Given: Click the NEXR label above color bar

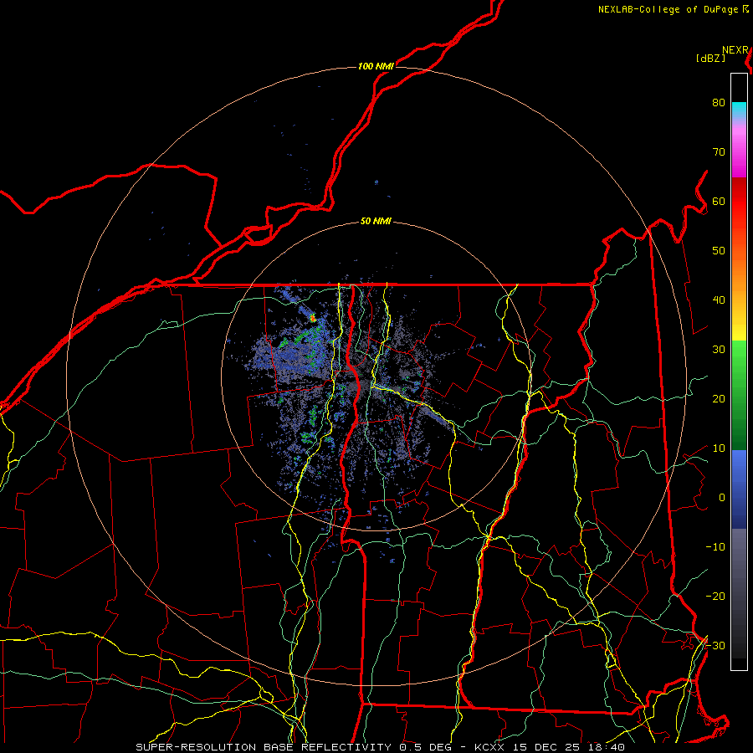Looking at the screenshot, I should pos(735,50).
